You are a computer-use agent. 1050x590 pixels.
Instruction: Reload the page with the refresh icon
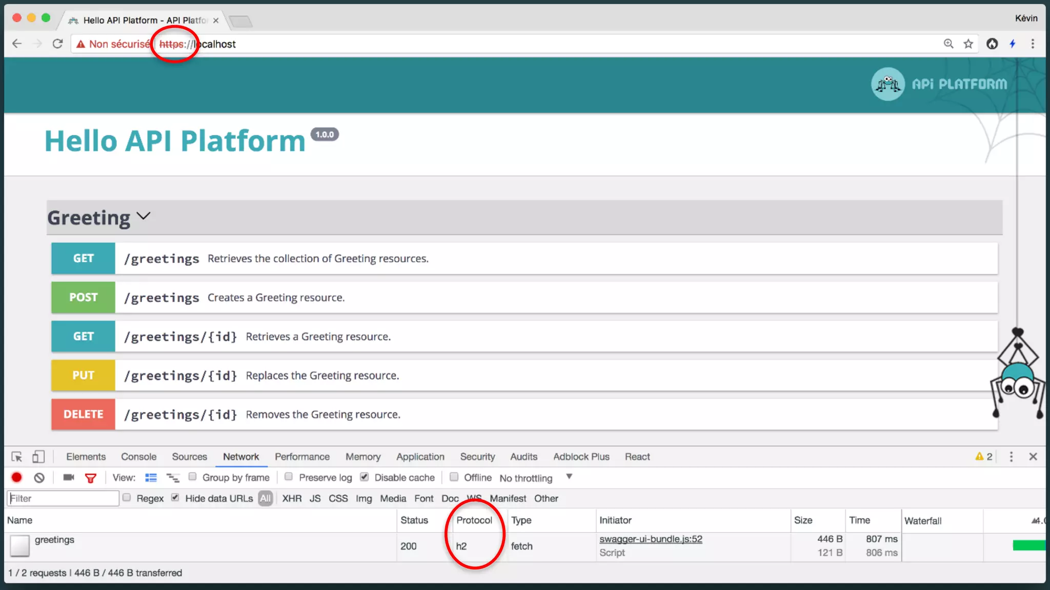pos(57,44)
